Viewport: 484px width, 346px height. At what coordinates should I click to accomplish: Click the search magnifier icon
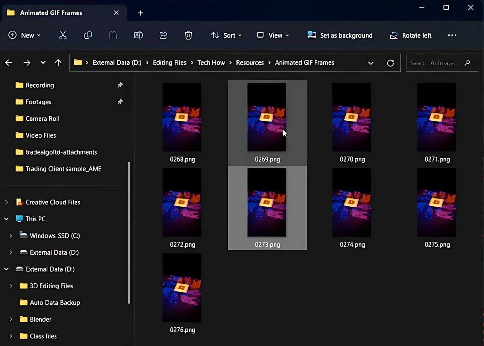click(x=467, y=63)
